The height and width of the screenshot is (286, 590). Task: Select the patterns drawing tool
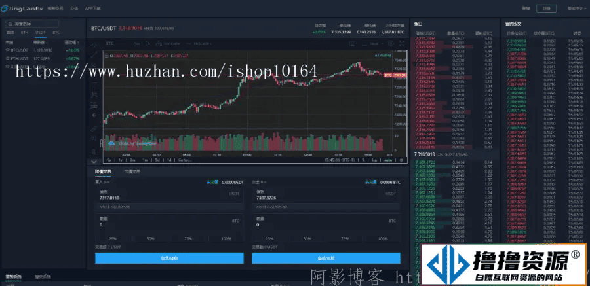(x=94, y=95)
